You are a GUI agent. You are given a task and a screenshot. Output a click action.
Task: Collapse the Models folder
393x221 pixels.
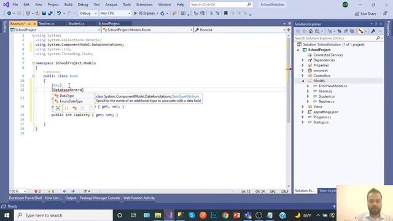click(x=303, y=81)
